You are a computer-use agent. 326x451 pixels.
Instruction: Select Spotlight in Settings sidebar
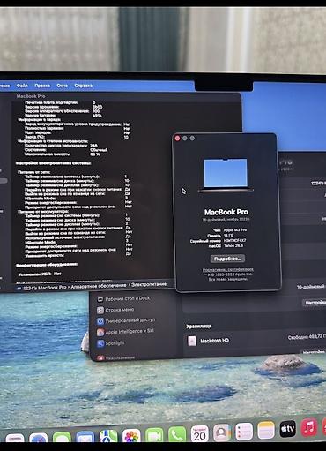[111, 343]
